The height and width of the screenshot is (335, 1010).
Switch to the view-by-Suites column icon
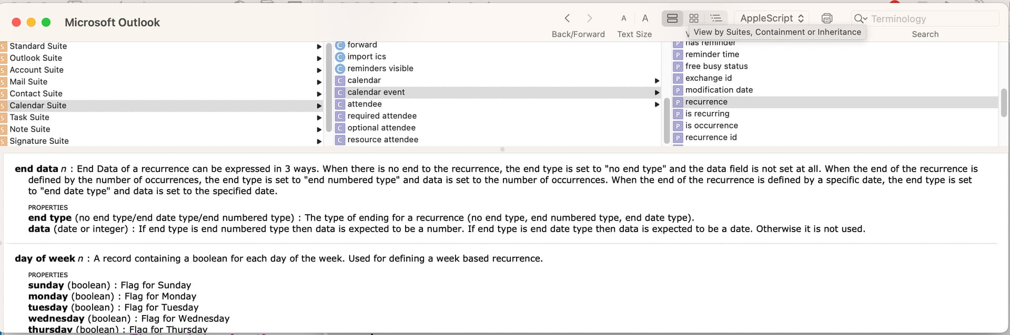672,18
